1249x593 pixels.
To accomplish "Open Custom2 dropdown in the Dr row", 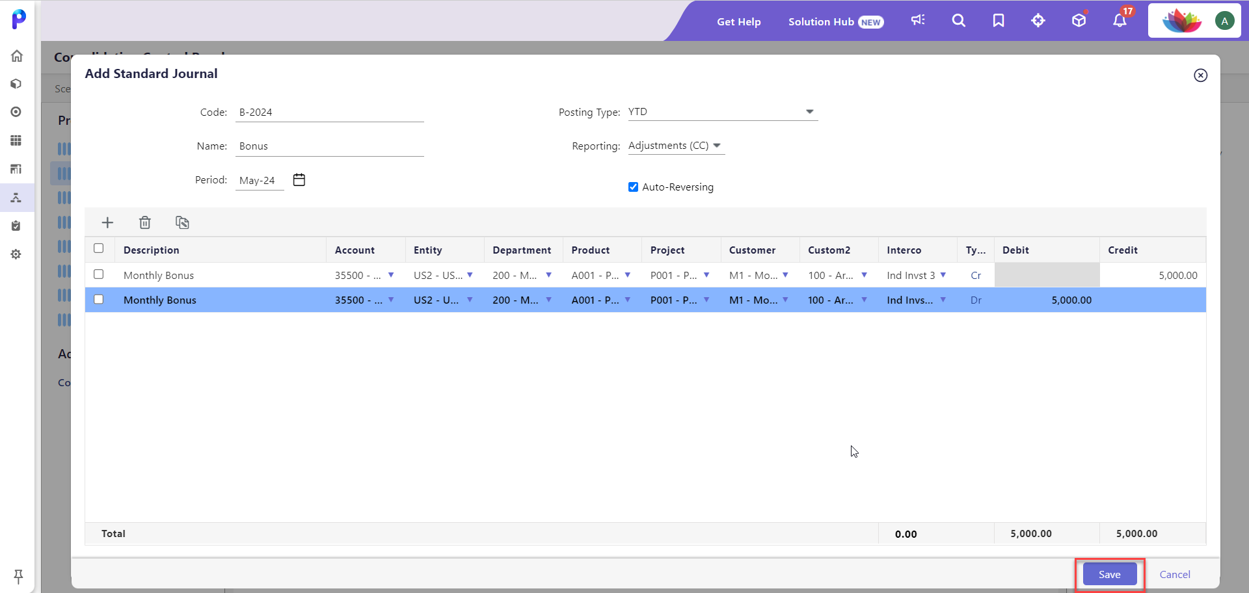I will 864,300.
